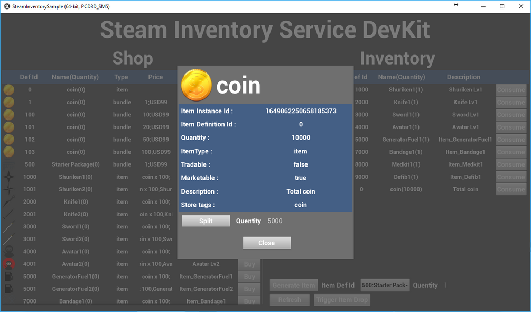Image resolution: width=531 pixels, height=312 pixels.
Task: Click the Sword2 icon in shop row 3001
Action: coord(9,239)
